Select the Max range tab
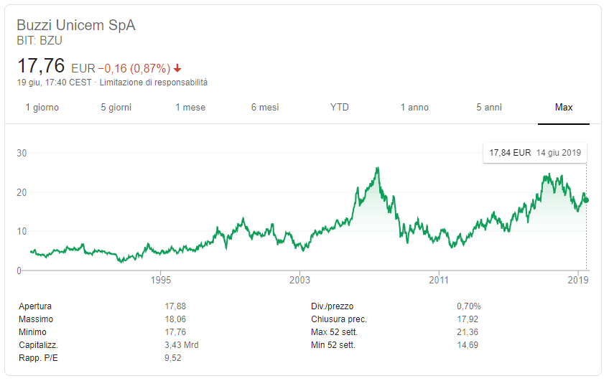 (564, 108)
